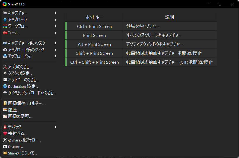
Task: Expand the アップロード先 submenu arrow
Action: point(56,56)
